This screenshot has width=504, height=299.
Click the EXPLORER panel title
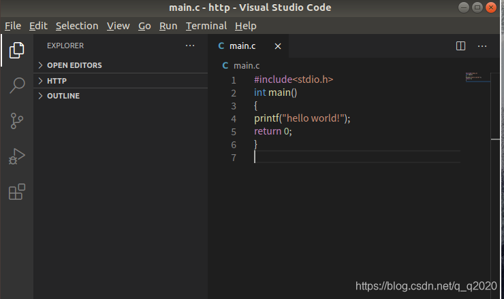point(65,46)
